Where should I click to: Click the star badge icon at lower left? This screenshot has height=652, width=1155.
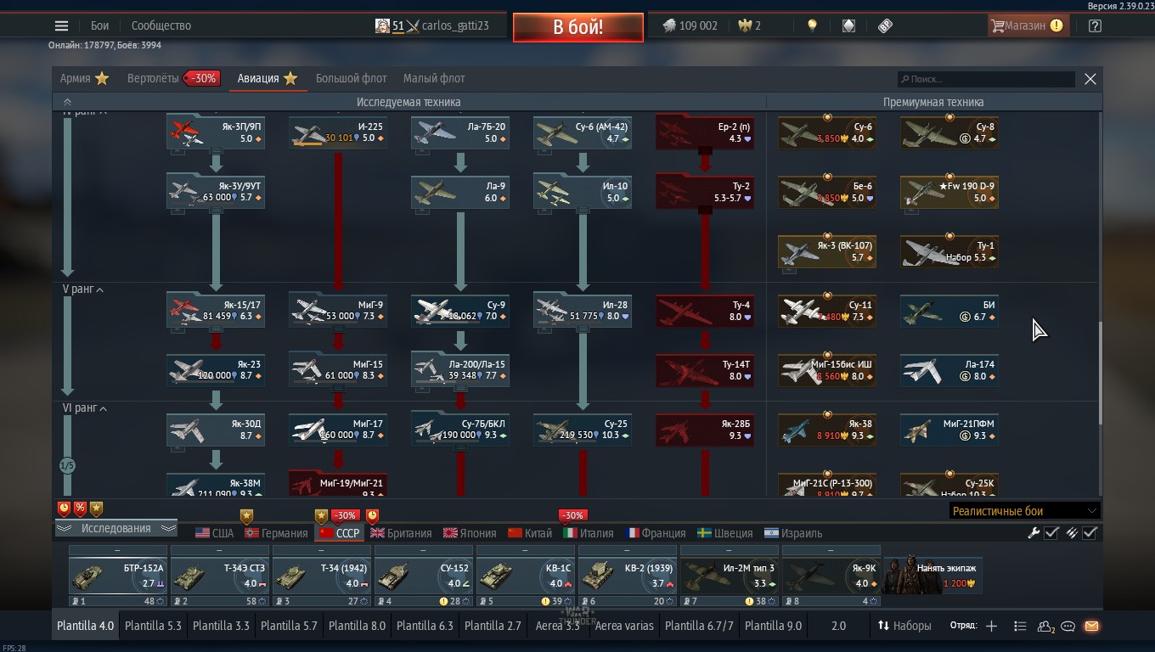(96, 509)
